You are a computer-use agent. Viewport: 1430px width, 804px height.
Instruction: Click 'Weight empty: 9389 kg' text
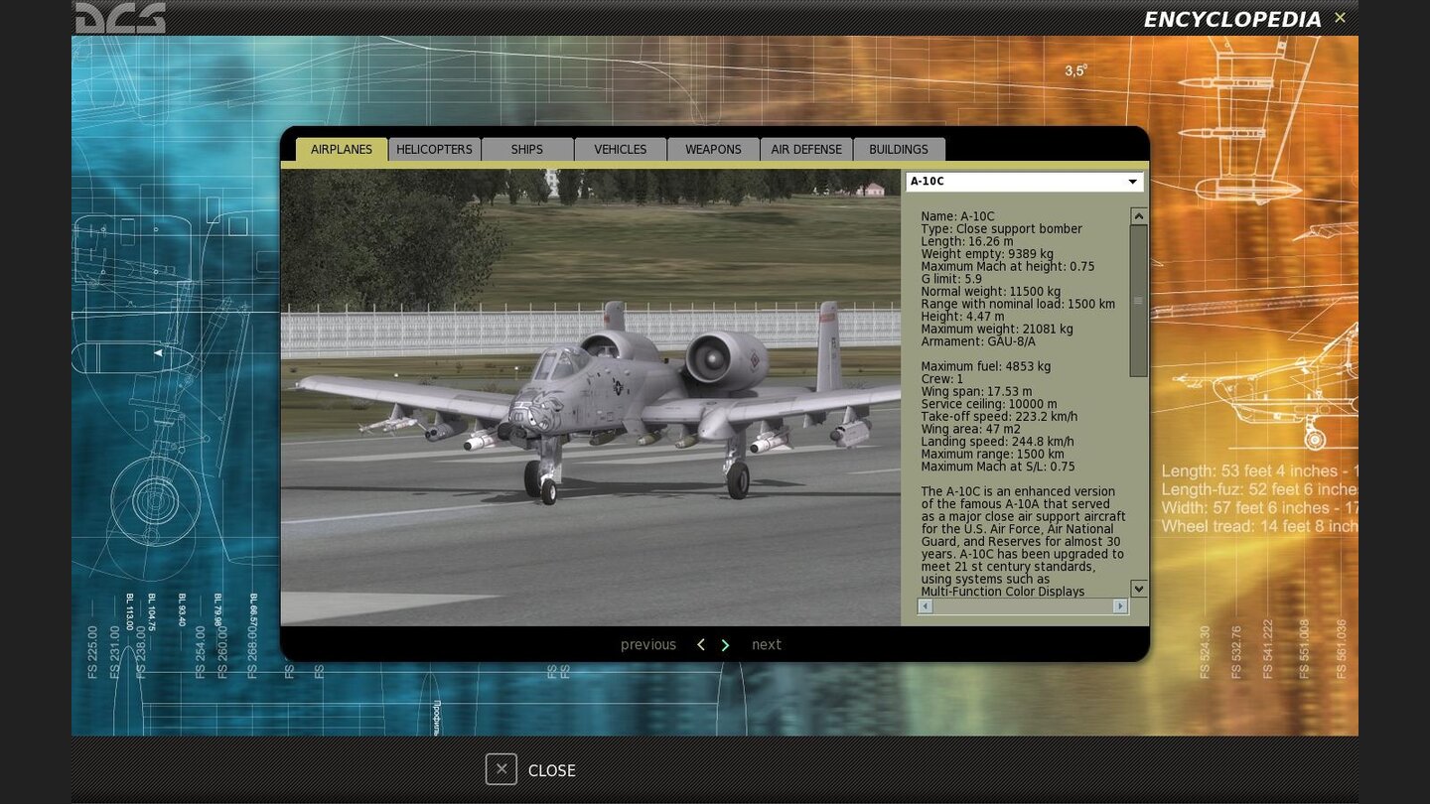pyautogui.click(x=987, y=254)
